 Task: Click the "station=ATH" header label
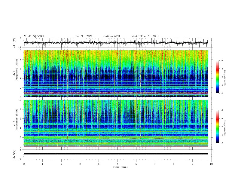click(x=111, y=36)
